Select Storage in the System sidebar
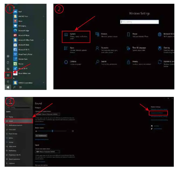Viewport: 180px width, 171px height. pos(19,142)
